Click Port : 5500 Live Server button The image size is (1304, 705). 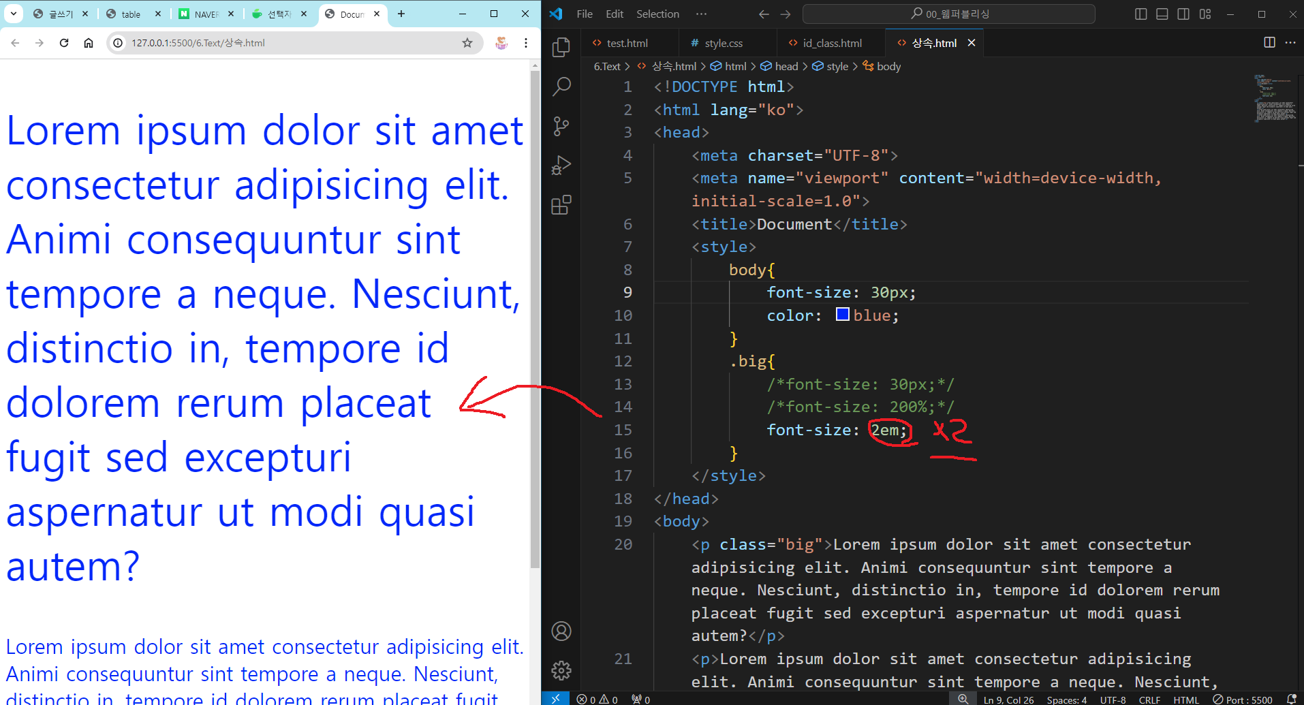1243,700
